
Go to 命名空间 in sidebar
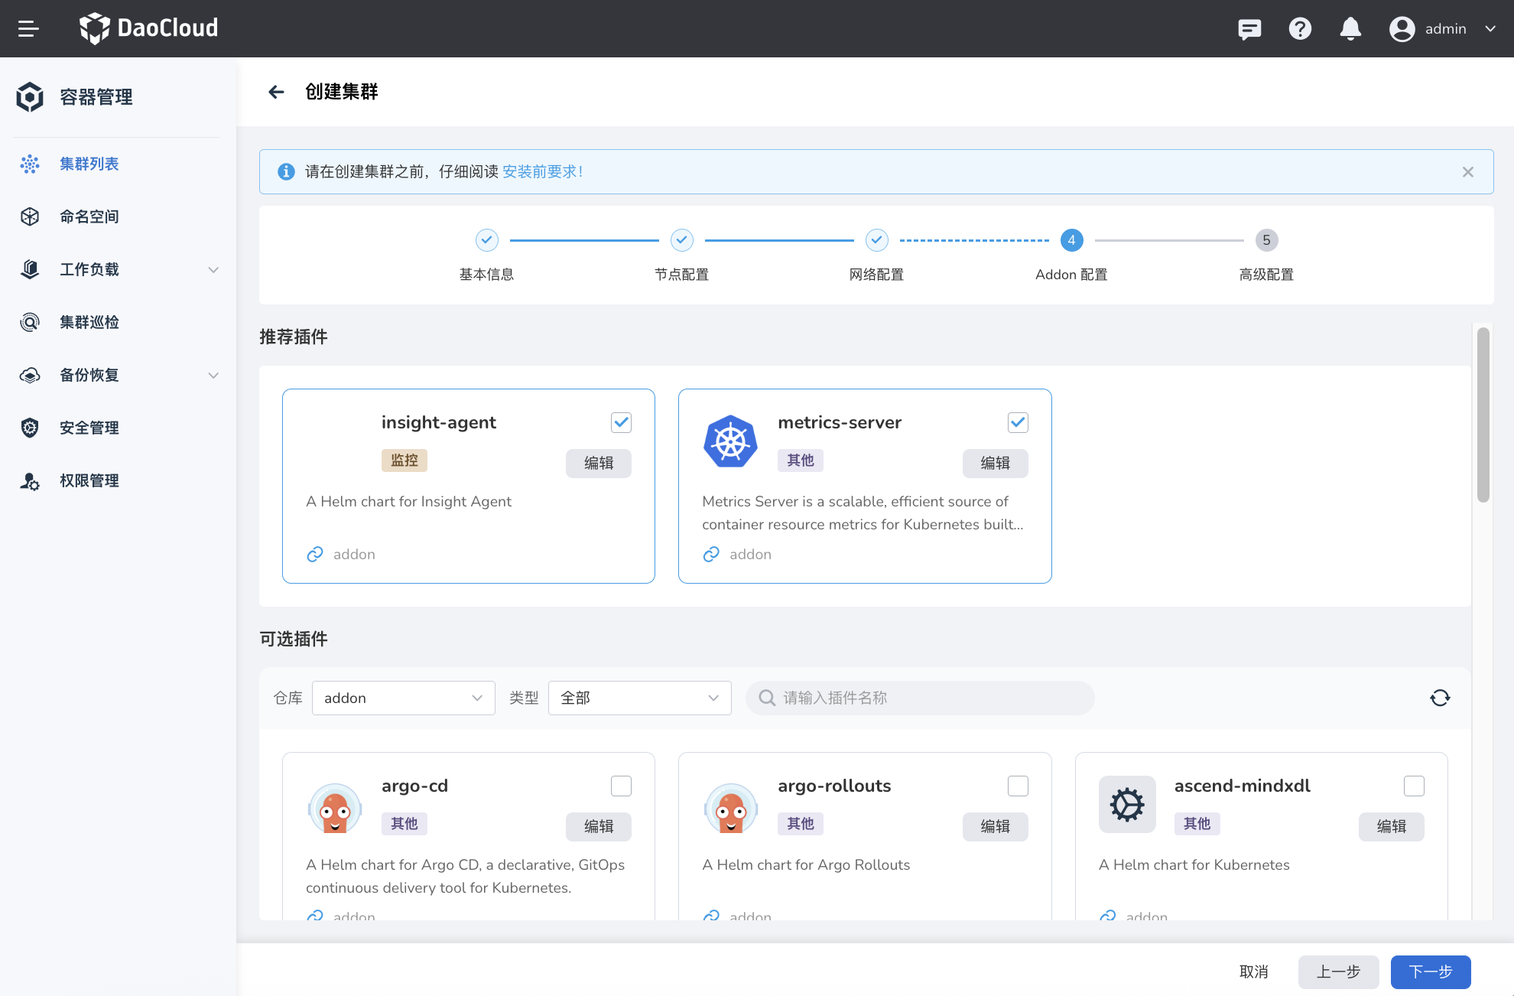coord(89,216)
